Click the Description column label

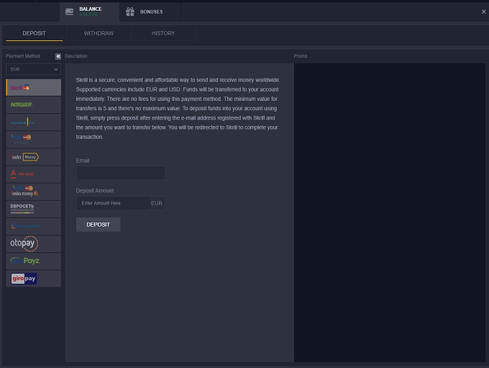76,56
